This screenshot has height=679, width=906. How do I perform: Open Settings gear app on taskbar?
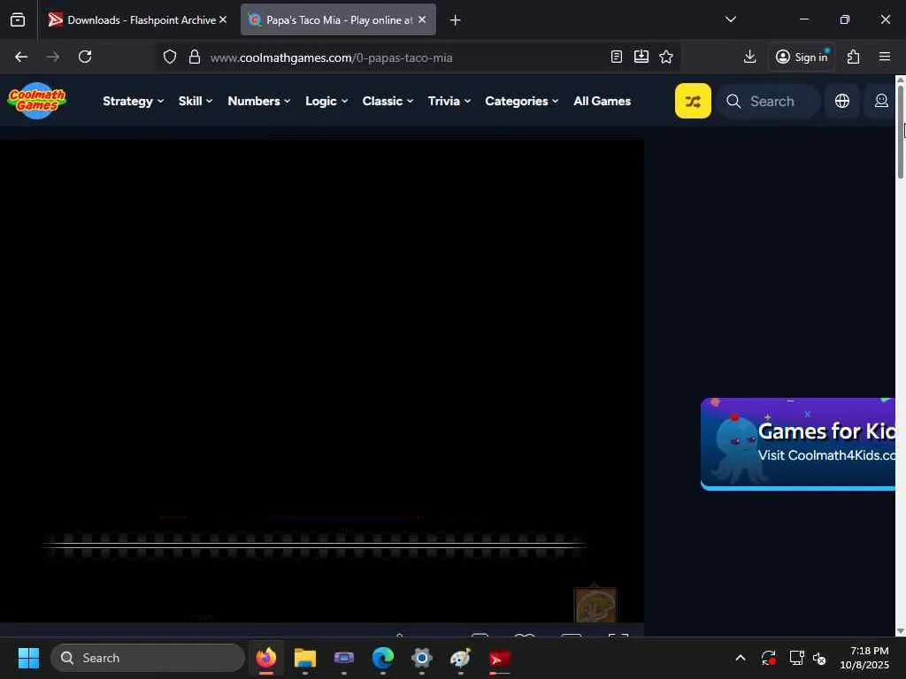422,658
